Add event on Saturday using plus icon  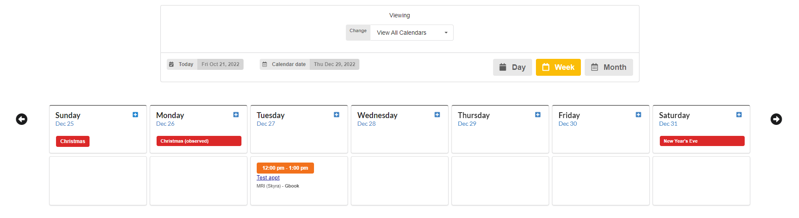739,115
